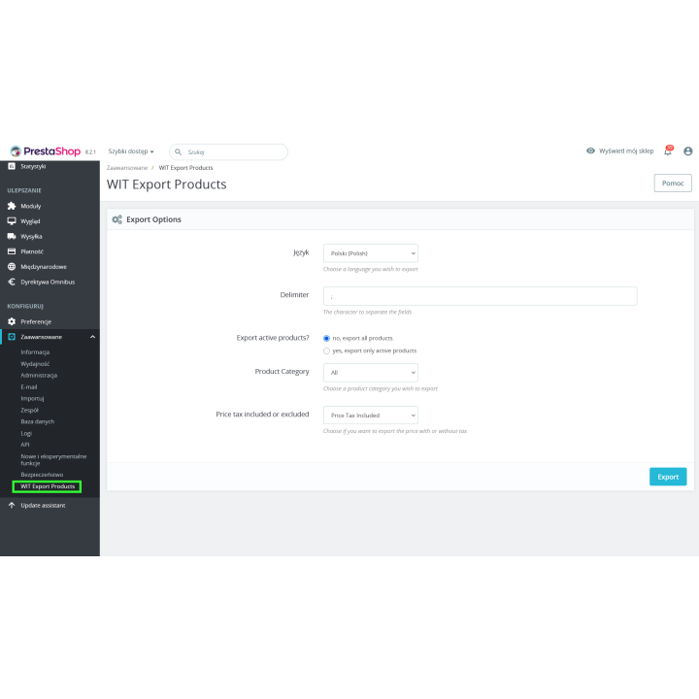Open Informacja submenu item
The image size is (699, 699).
click(x=35, y=352)
